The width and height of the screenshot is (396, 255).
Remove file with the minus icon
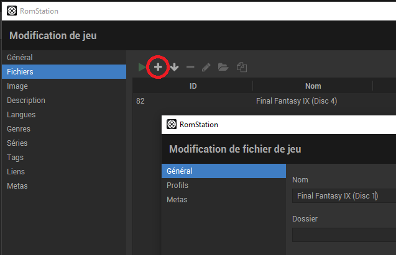point(190,67)
